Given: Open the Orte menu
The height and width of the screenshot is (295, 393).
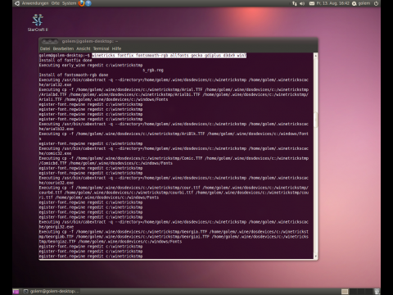Looking at the screenshot, I should click(56, 3).
